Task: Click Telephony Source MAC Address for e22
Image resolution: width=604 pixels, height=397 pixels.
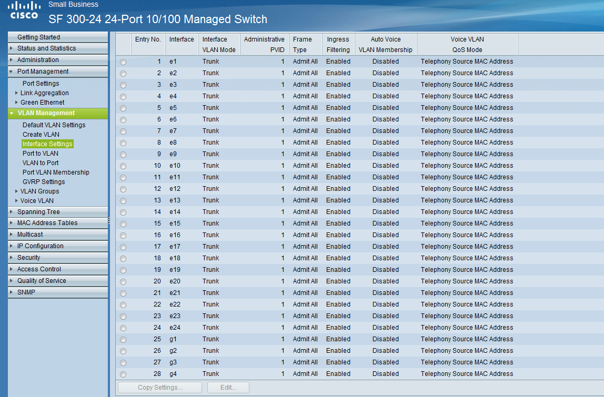Action: tap(467, 304)
